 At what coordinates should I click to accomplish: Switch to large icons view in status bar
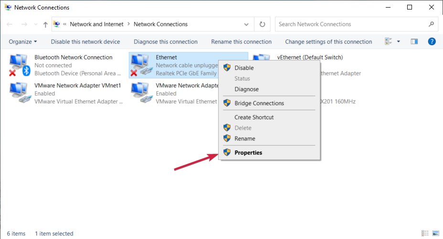(x=435, y=233)
